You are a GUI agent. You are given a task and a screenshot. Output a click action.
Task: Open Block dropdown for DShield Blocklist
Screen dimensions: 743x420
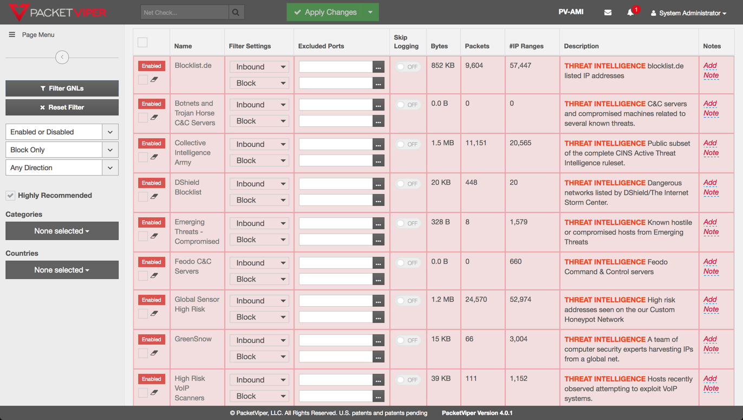coord(259,200)
